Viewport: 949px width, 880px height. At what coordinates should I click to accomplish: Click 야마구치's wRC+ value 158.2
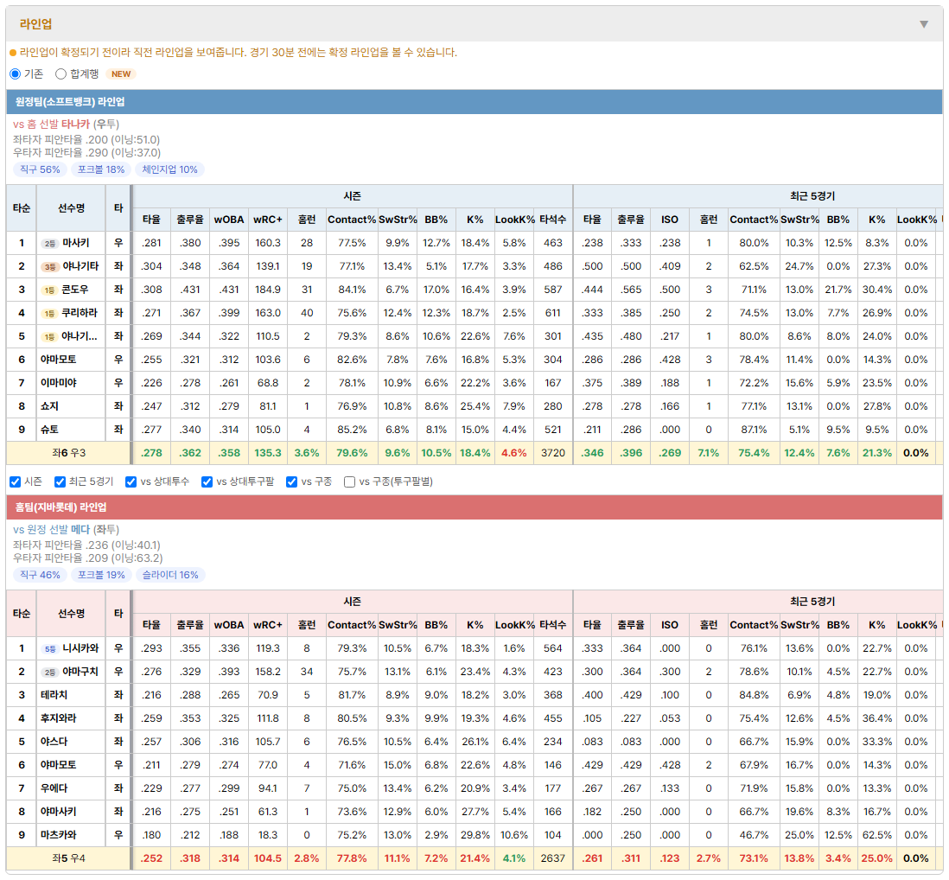(268, 672)
